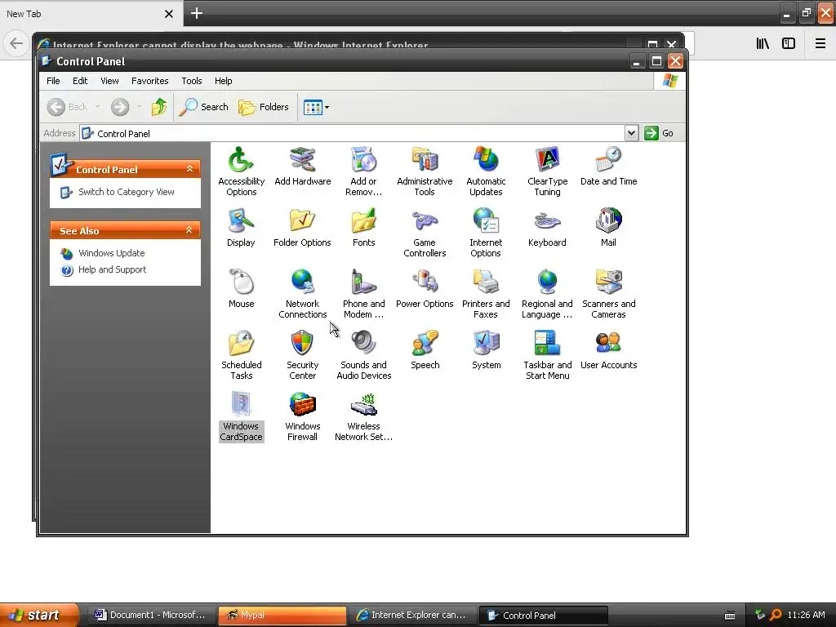Open the Favorites menu

150,81
